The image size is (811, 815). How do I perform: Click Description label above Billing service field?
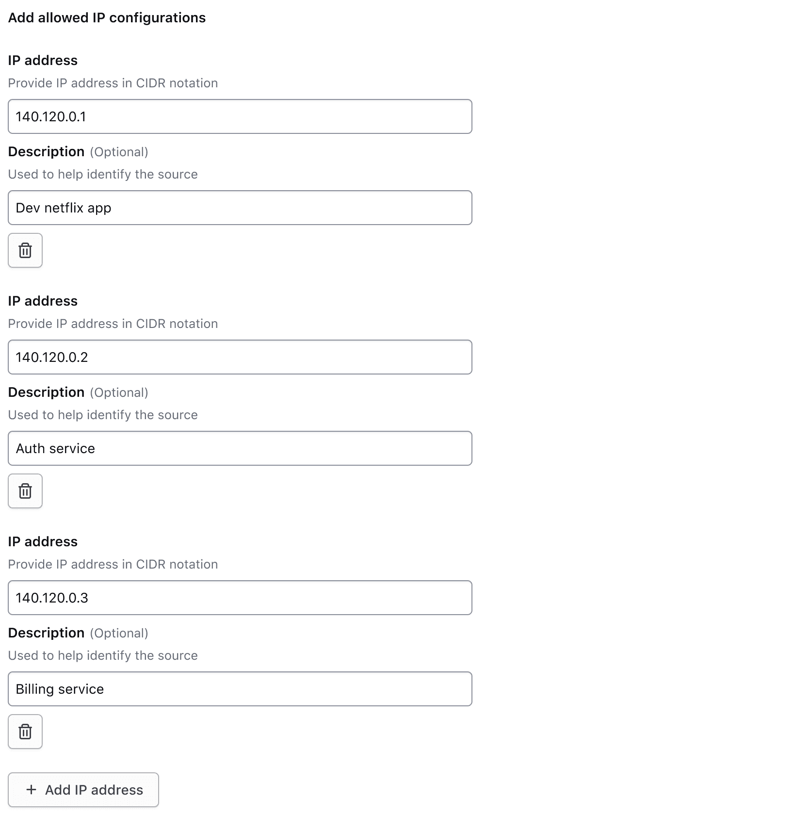[47, 633]
